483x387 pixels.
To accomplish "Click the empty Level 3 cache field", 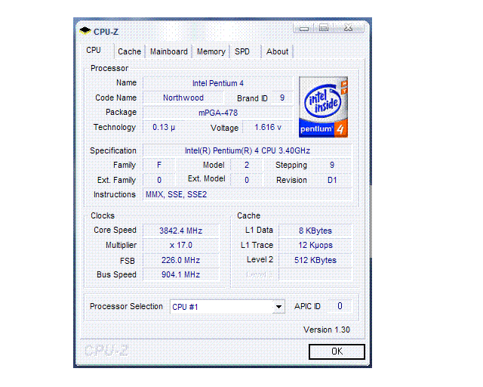I will click(x=315, y=274).
